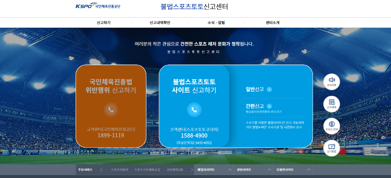
Task: Show next 주요서비스 items with right arrow
Action: pyautogui.click(x=192, y=170)
